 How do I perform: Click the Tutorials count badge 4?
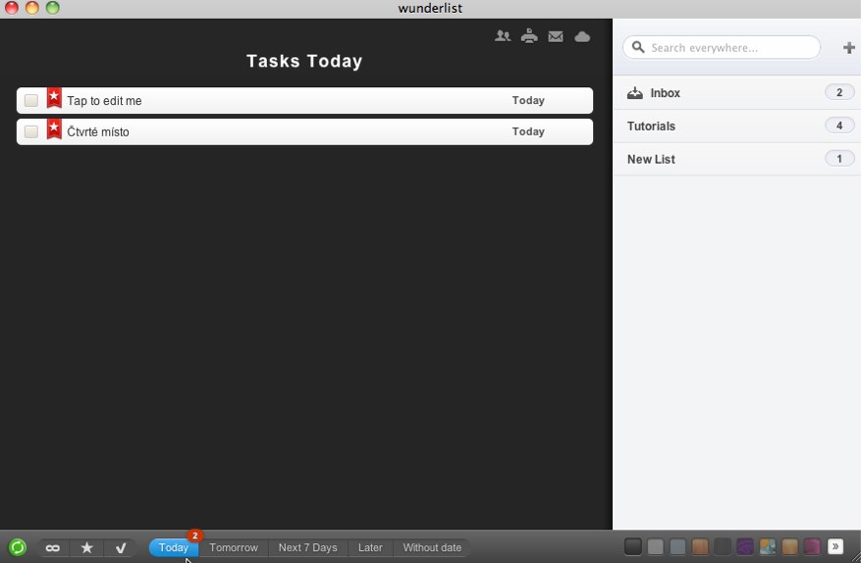(x=839, y=126)
